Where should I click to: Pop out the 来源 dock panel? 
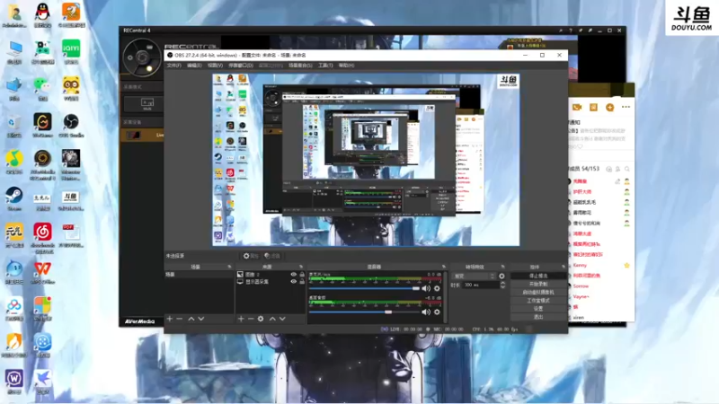tap(301, 267)
